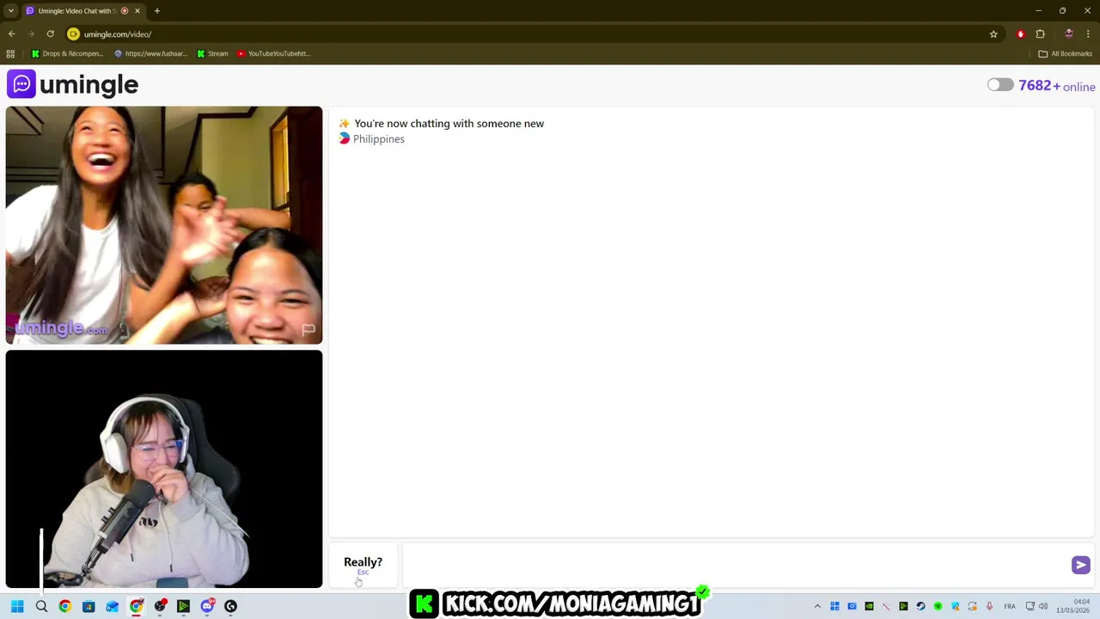Open the YouTube bookmark

tap(273, 53)
